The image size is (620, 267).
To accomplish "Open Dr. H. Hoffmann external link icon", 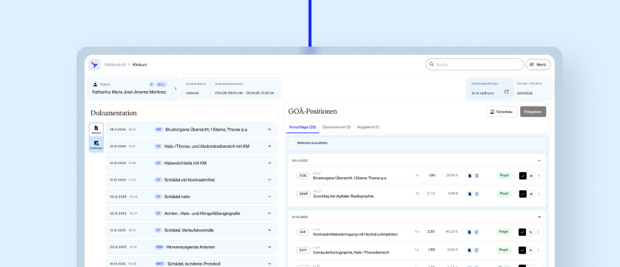I will tap(507, 92).
